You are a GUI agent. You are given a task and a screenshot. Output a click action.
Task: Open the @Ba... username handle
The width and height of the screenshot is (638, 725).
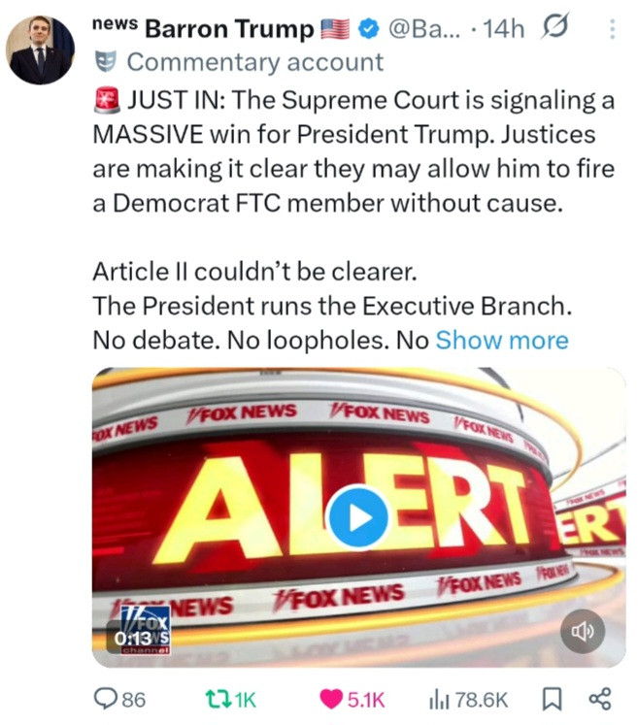(424, 29)
